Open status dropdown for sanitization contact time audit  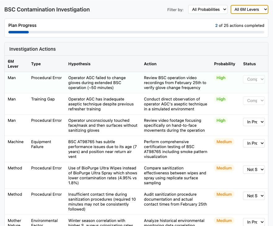(254, 196)
